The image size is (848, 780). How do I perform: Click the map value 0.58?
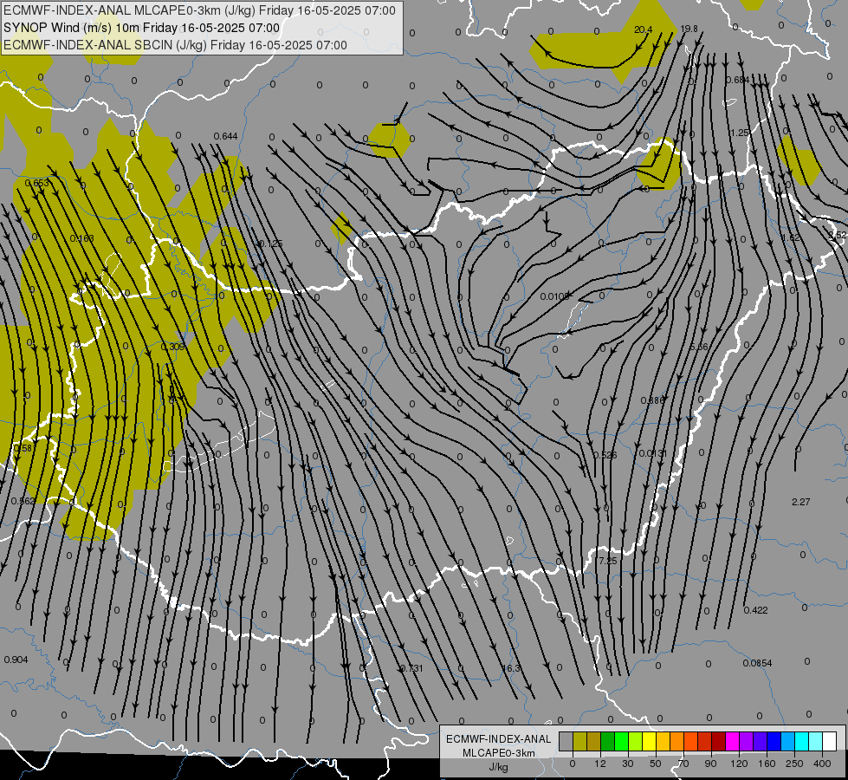click(x=23, y=448)
